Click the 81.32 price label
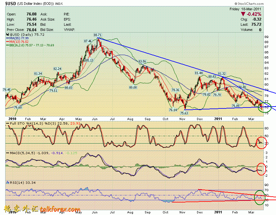Screen dimensions: 276x215 point(222,73)
